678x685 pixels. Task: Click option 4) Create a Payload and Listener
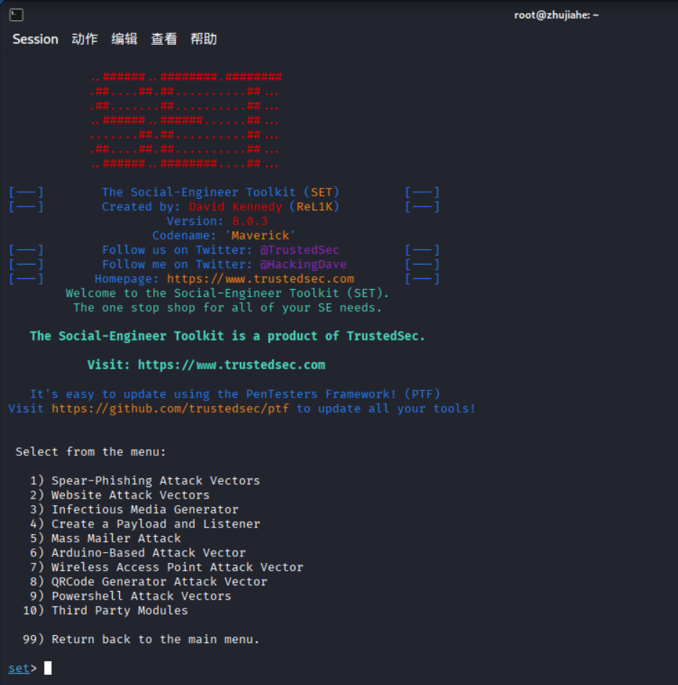(145, 524)
